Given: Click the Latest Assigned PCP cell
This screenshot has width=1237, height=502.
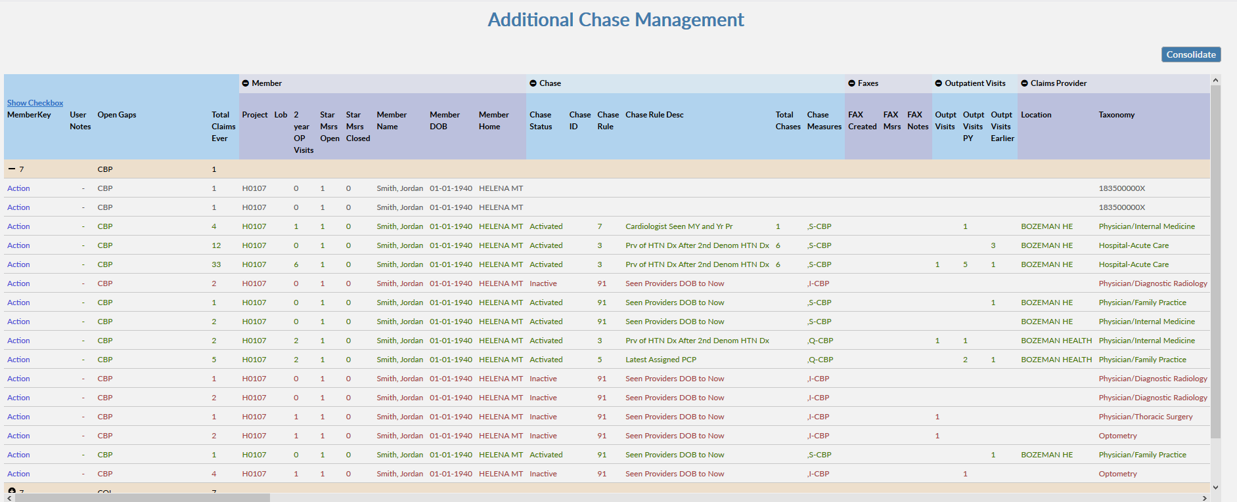Looking at the screenshot, I should 661,360.
